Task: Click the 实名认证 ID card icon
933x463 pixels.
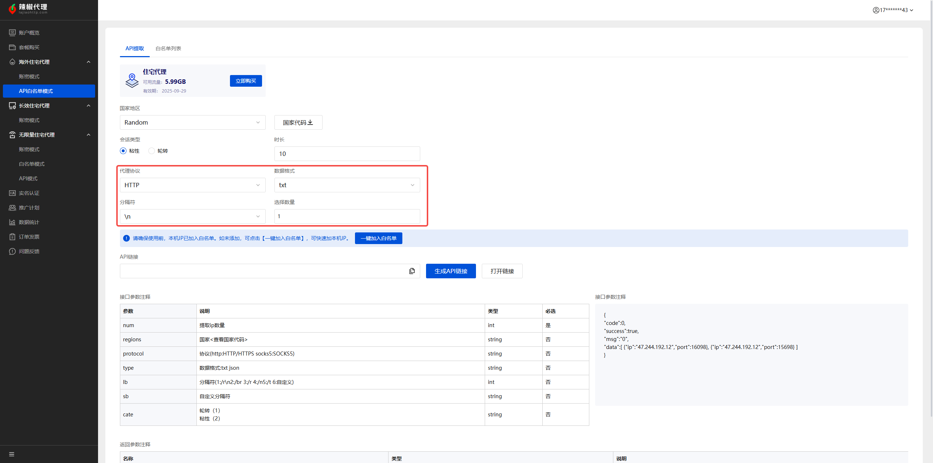Action: [x=12, y=193]
